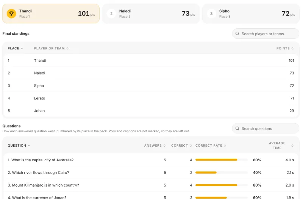Image resolution: width=303 pixels, height=199 pixels.
Task: Sort questions by the QUESTION column
Action: point(19,145)
